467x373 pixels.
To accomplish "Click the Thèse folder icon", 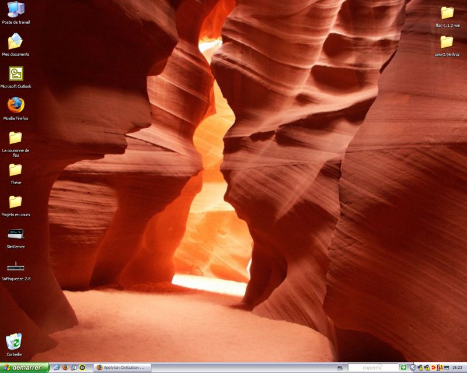I will click(x=16, y=170).
